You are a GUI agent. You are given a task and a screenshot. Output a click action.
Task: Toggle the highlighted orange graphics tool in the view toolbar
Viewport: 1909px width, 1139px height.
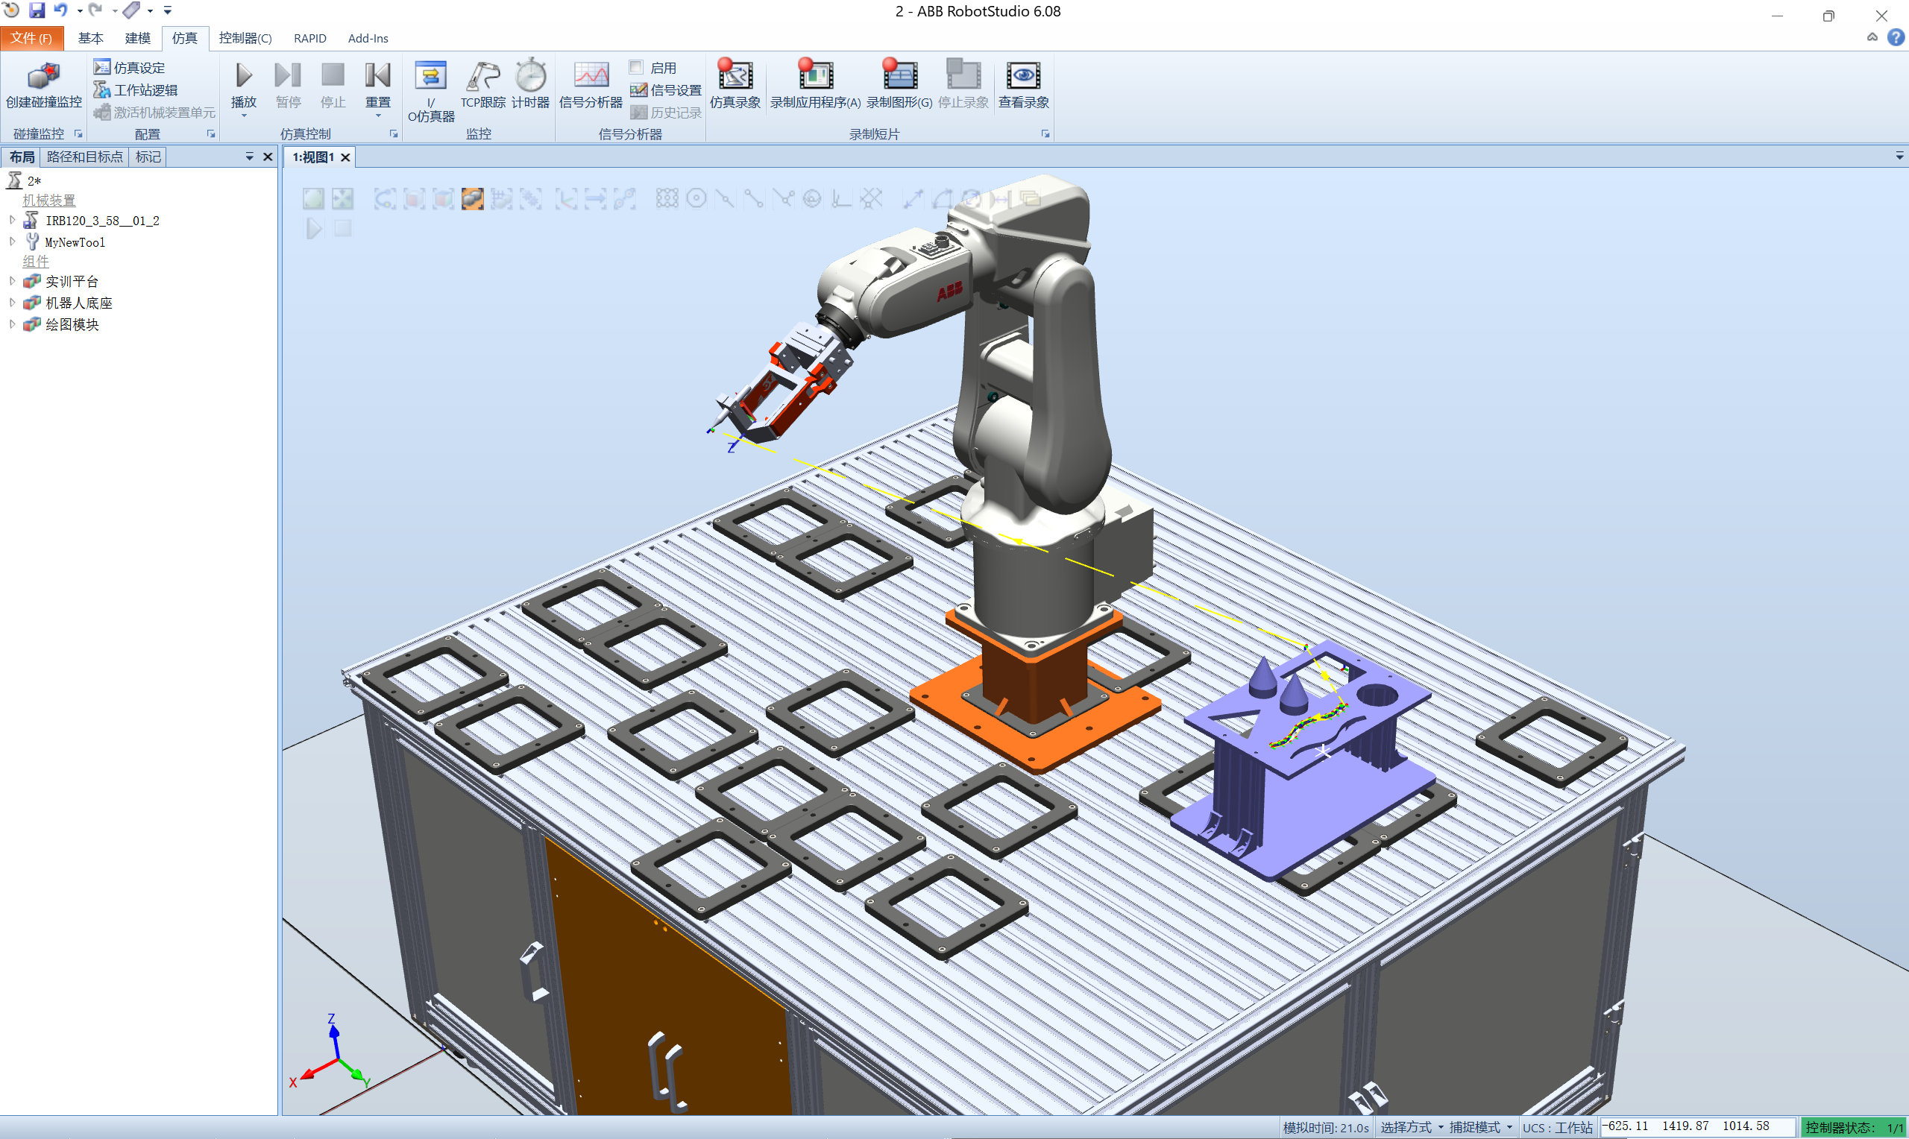472,199
